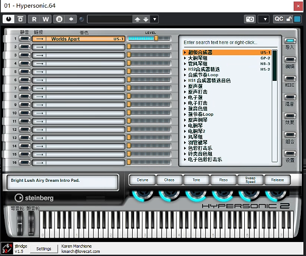Click the preset name field
This screenshot has width=306, height=256.
tap(110, 19)
